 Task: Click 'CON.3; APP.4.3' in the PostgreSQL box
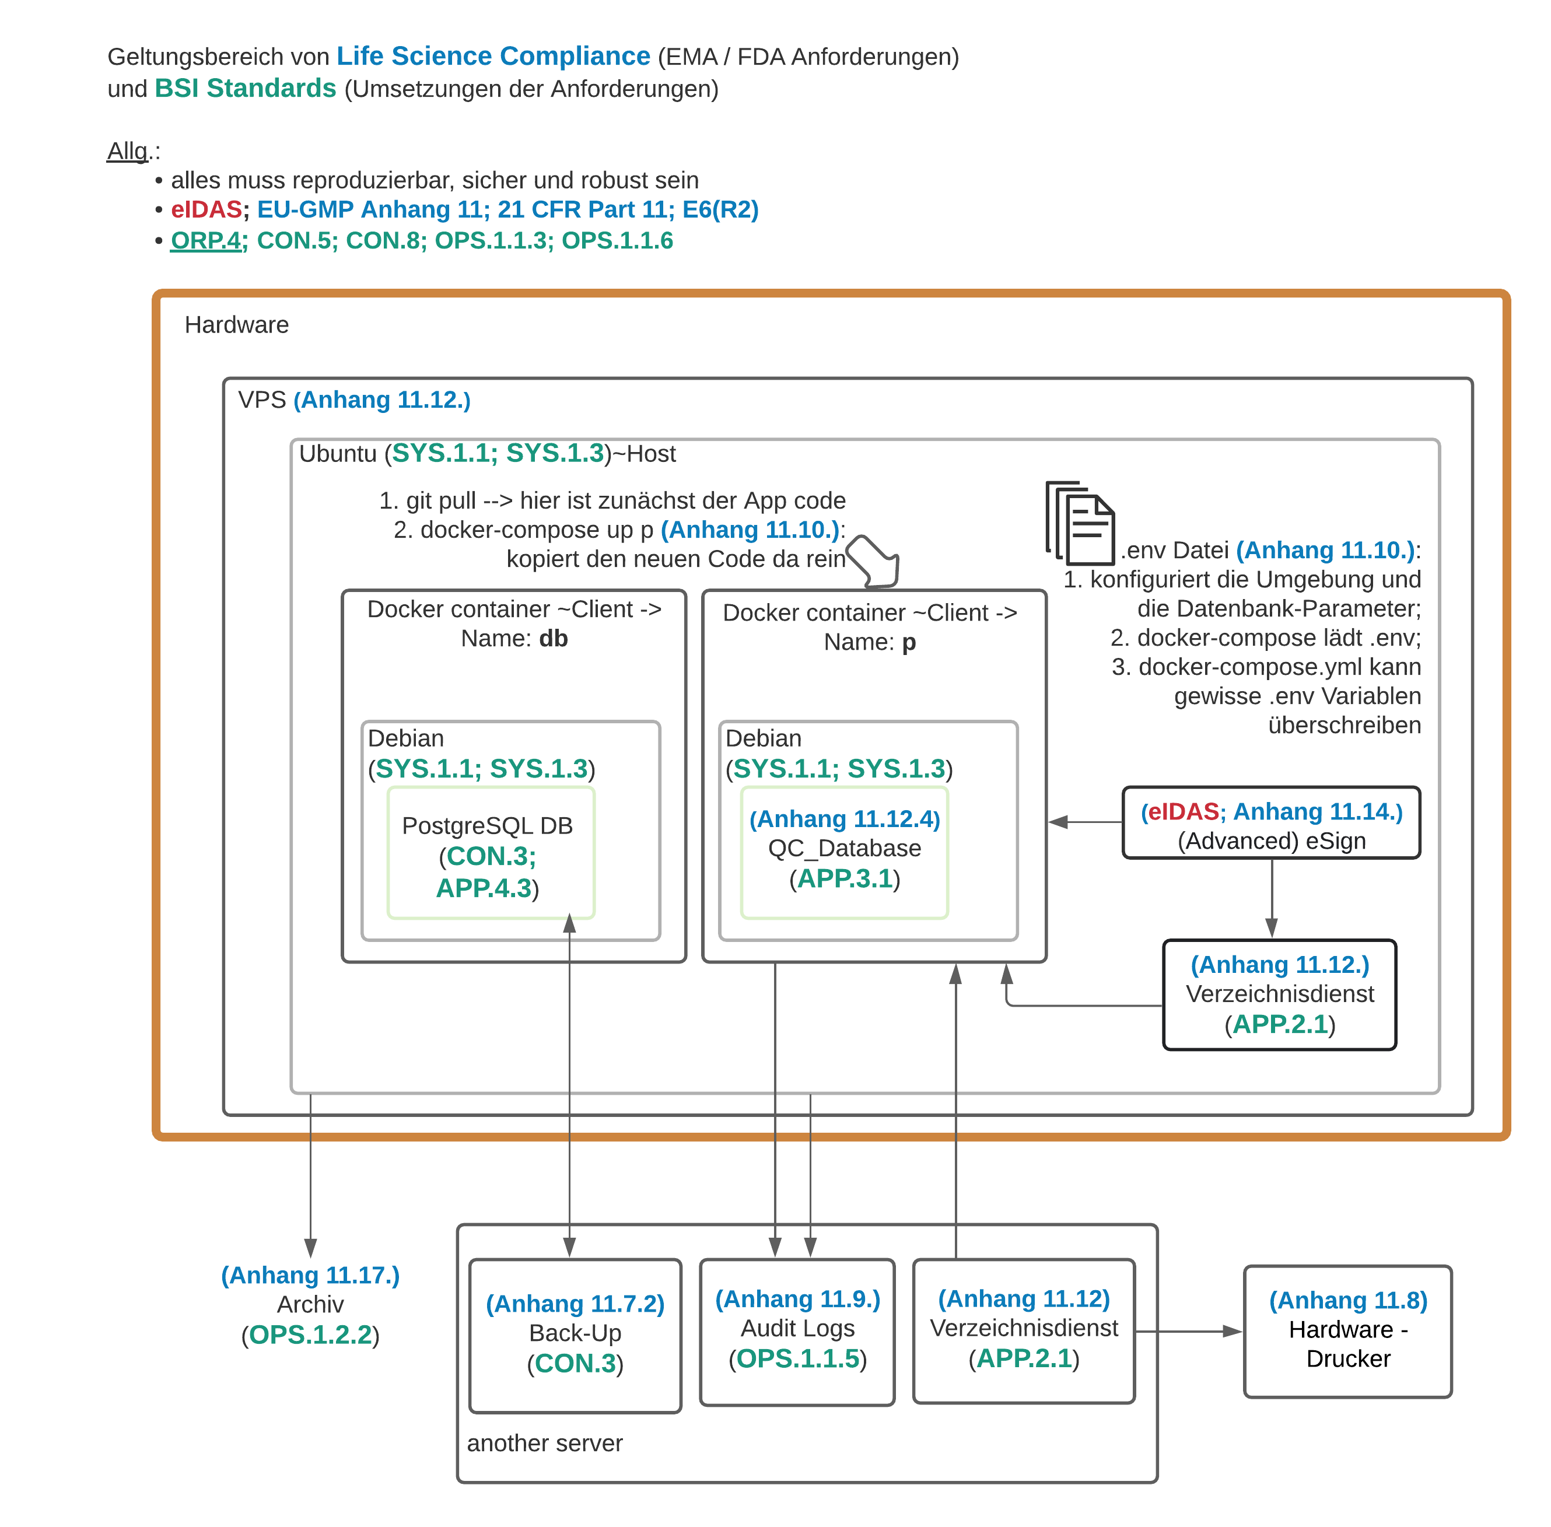(487, 872)
